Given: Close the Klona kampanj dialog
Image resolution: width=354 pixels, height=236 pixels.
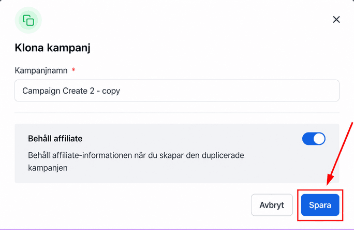Looking at the screenshot, I should click(x=336, y=20).
